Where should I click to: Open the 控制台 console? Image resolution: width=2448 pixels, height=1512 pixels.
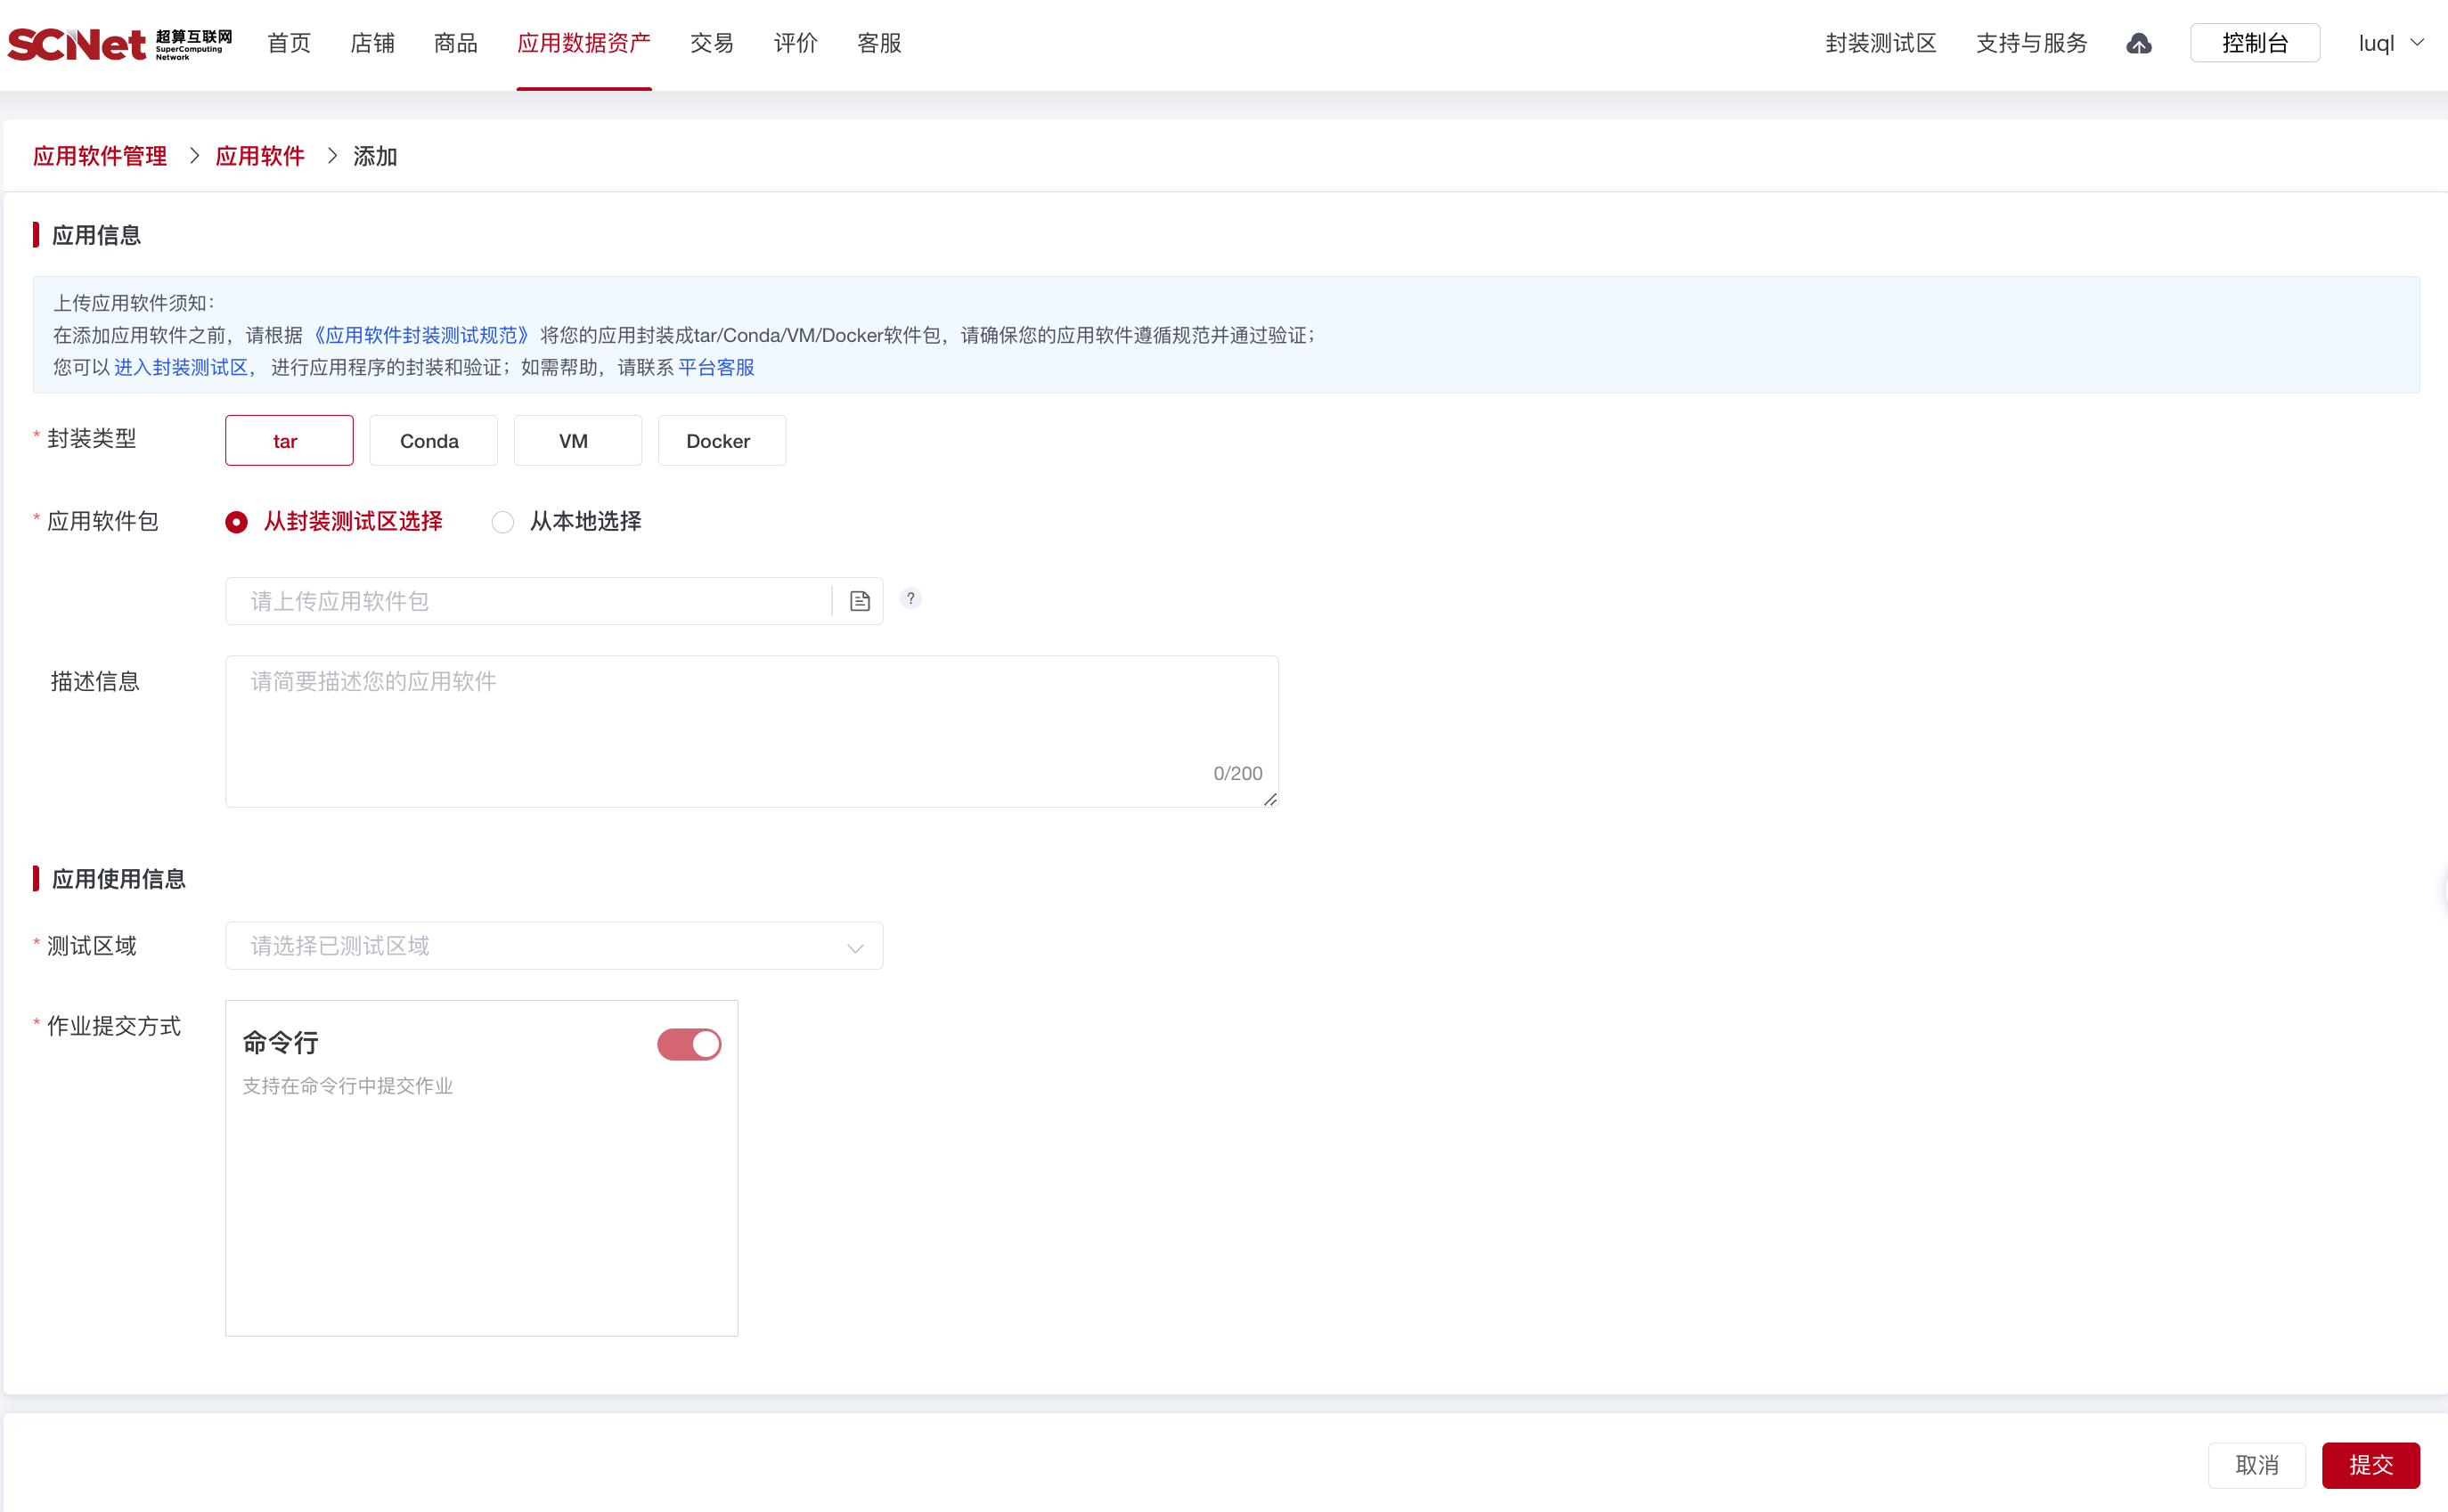(2254, 43)
